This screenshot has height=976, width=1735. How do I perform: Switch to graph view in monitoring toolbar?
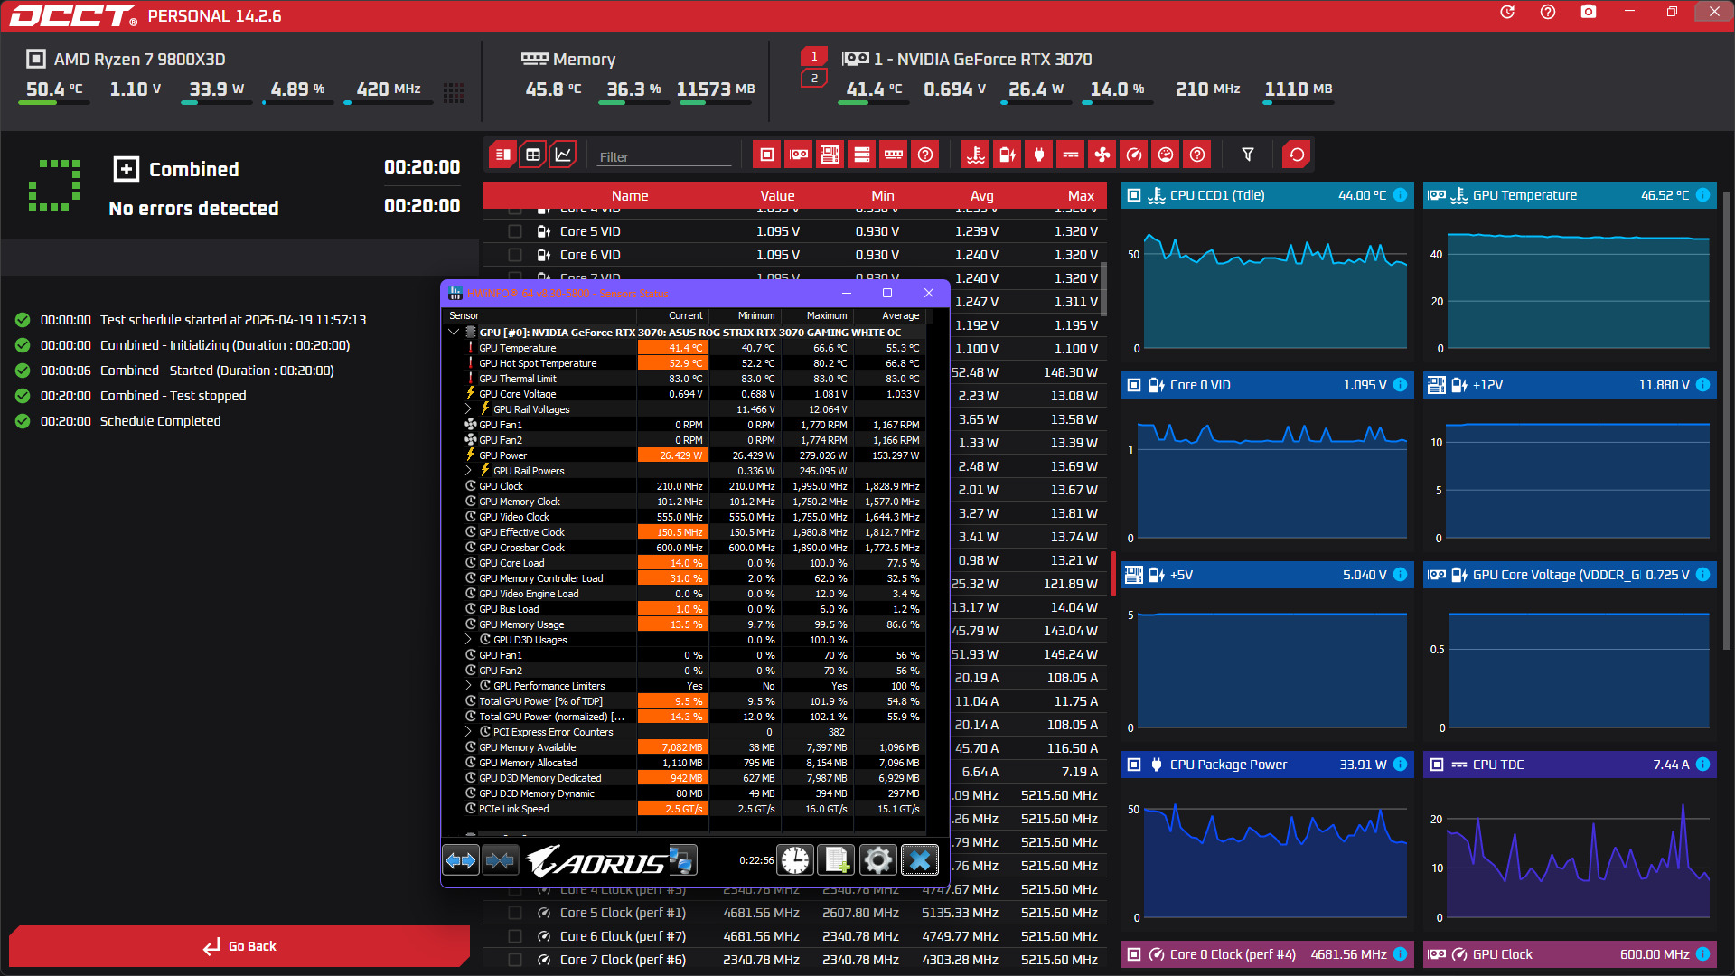[x=563, y=155]
